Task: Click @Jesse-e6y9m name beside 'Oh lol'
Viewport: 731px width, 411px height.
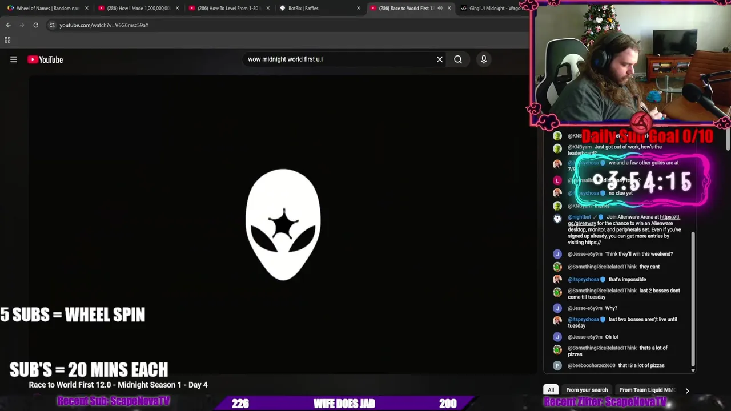Action: pos(585,337)
